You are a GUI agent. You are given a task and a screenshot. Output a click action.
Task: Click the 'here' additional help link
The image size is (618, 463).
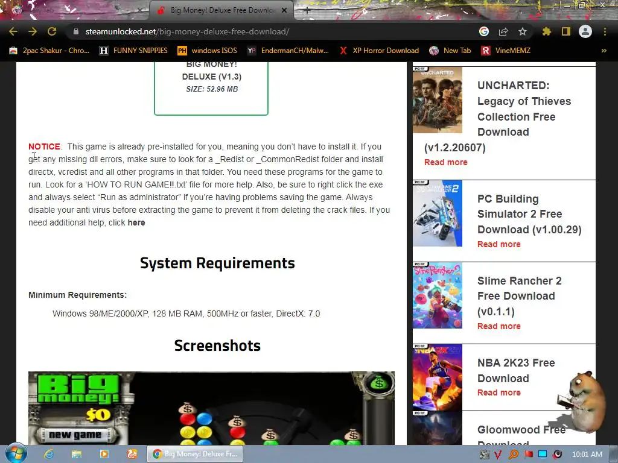click(x=136, y=222)
